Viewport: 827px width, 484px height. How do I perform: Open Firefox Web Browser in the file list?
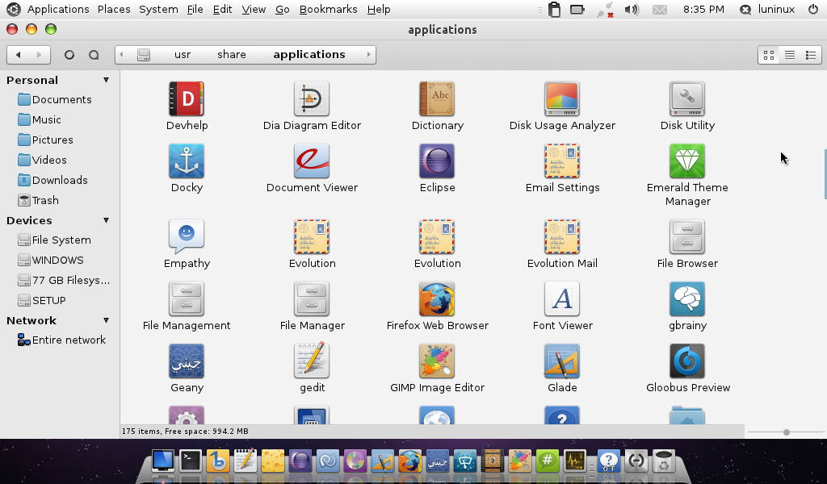(x=437, y=299)
